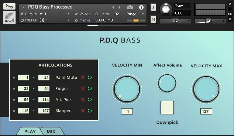
Task: Click the Palm Mute low value field 1
Action: [23, 77]
